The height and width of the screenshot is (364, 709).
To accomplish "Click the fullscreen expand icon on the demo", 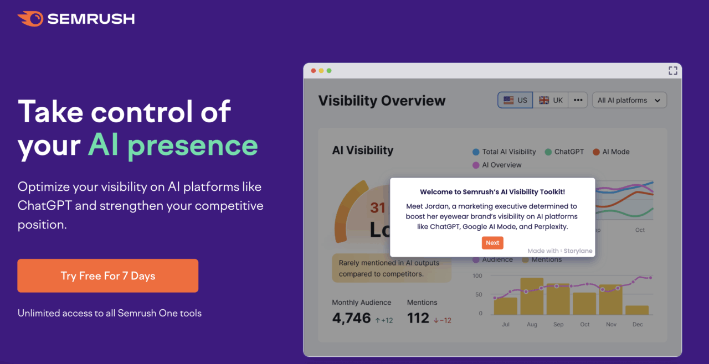I will (x=673, y=70).
